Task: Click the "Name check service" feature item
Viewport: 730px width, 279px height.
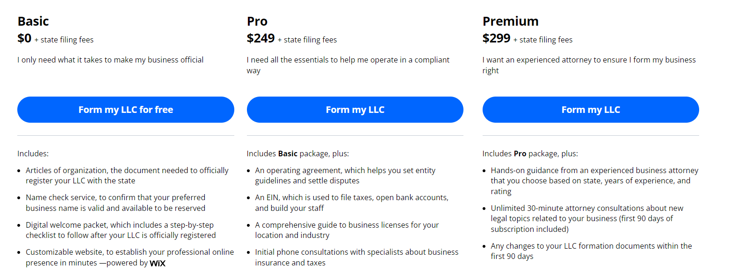Action: pos(116,203)
